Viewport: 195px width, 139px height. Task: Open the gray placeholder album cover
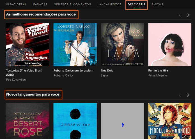pyautogui.click(x=122, y=121)
